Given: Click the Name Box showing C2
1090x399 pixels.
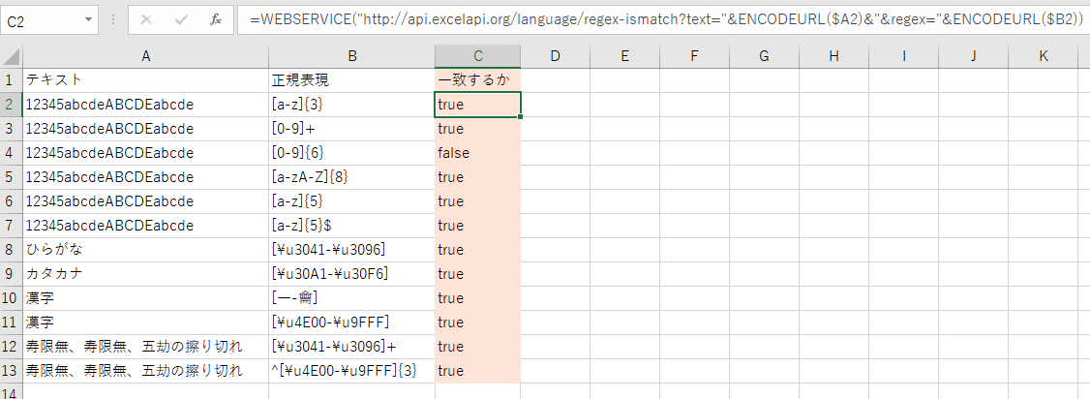Looking at the screenshot, I should click(41, 19).
